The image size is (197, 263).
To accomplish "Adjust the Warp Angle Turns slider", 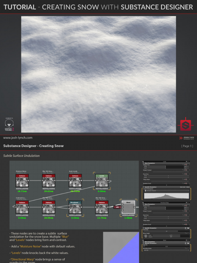I will [171, 235].
